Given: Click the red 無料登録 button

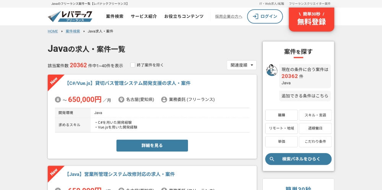Looking at the screenshot, I should [x=311, y=19].
